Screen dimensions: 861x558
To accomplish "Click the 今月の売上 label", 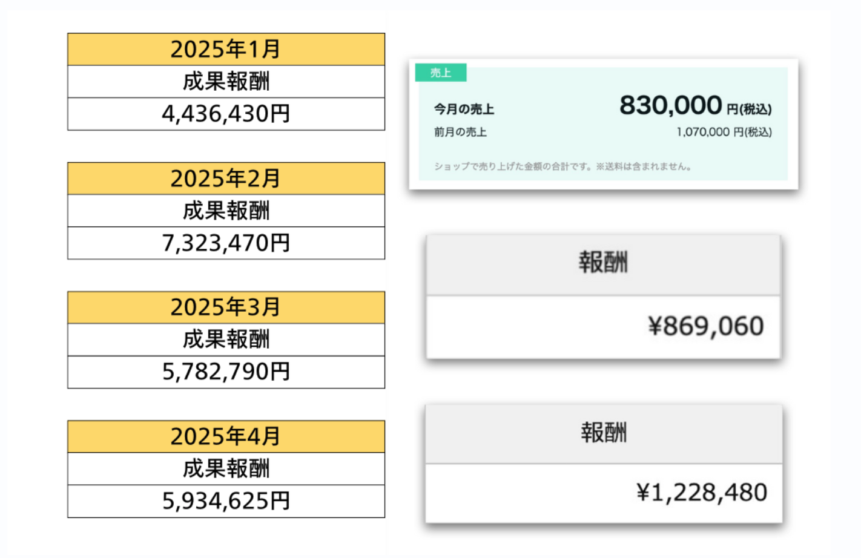I will 464,110.
